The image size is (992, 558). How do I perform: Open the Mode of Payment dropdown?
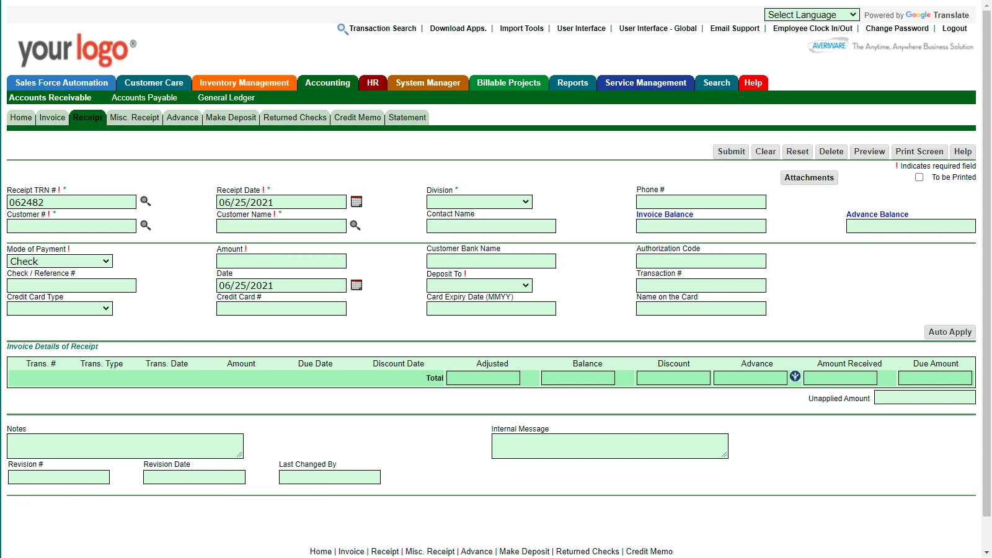click(x=60, y=262)
